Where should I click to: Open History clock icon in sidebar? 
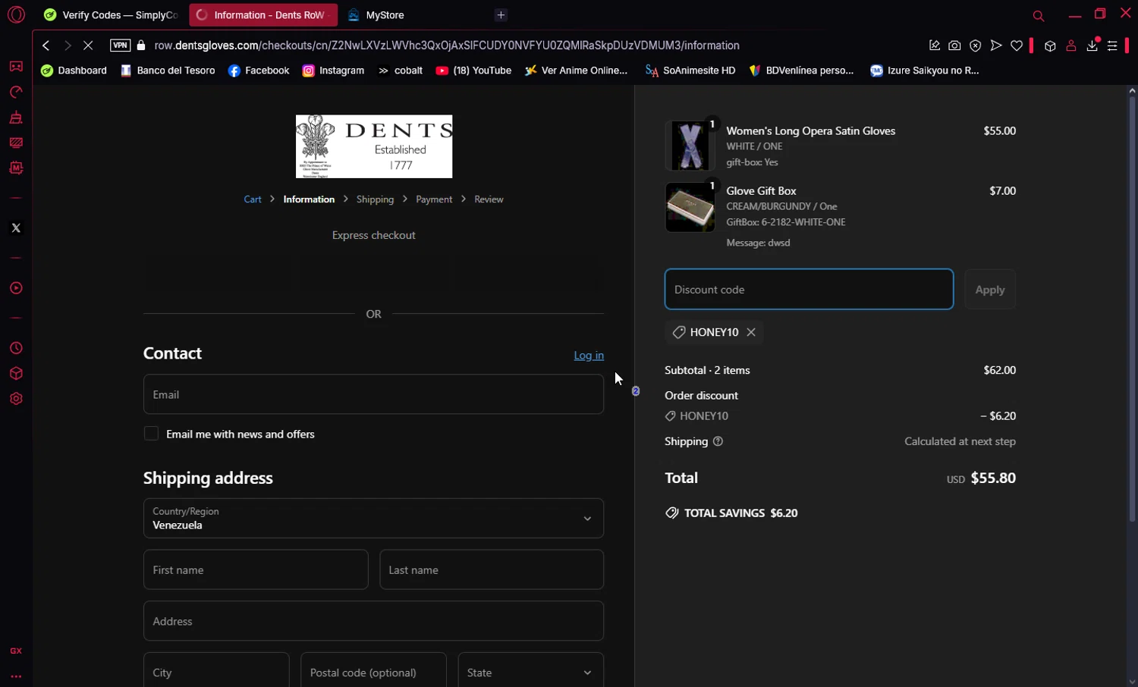point(16,348)
